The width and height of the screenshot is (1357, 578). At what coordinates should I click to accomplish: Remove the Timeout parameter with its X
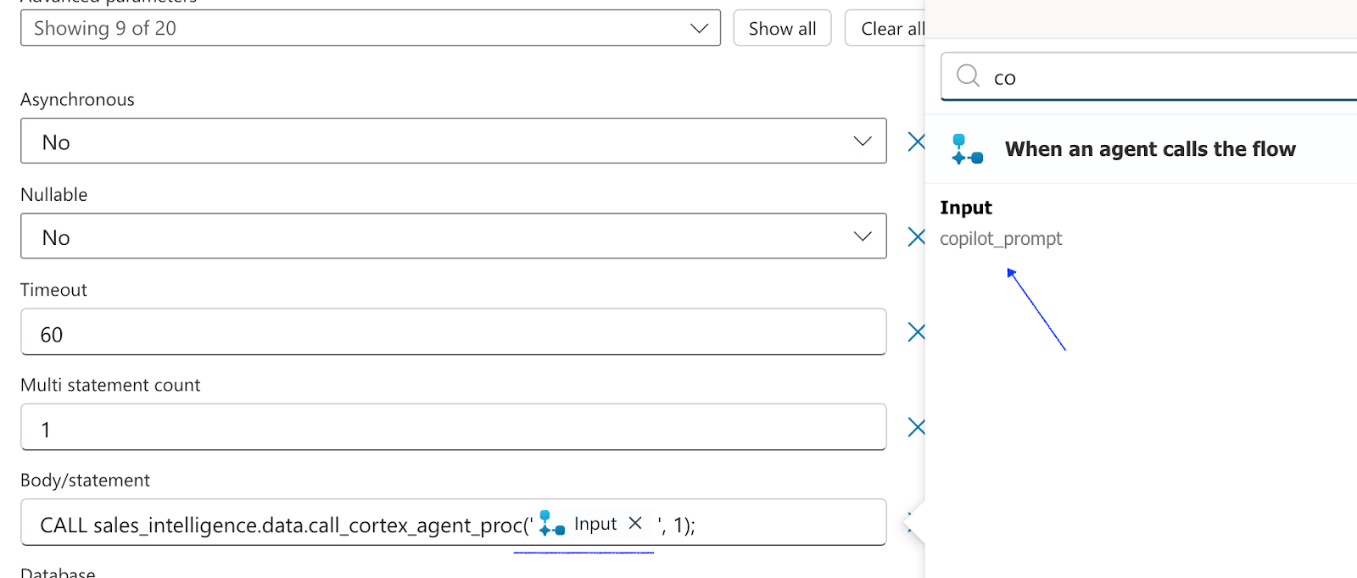(x=916, y=332)
